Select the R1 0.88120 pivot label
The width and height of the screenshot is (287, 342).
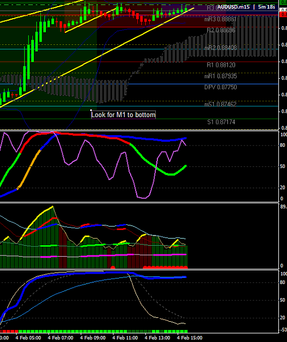(x=221, y=65)
